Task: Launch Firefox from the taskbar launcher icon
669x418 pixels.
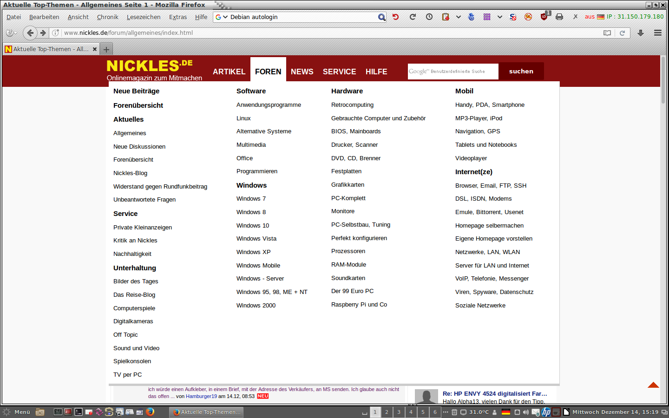Action: [x=150, y=412]
